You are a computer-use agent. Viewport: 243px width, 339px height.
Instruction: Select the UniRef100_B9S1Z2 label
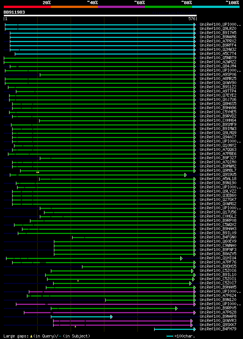click(218, 87)
